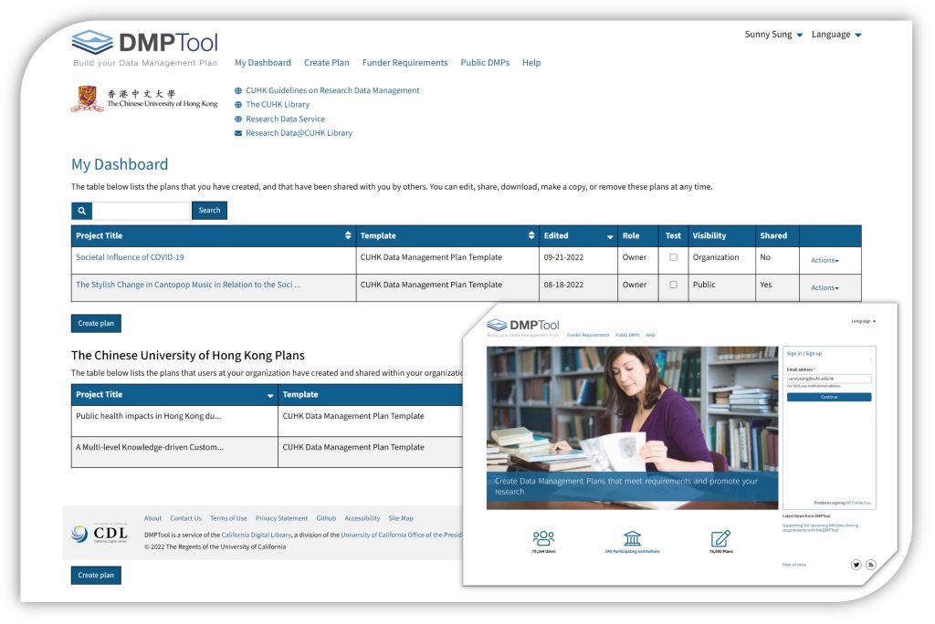Click the hero image of woman reading
This screenshot has height=624, width=935.
(x=632, y=428)
